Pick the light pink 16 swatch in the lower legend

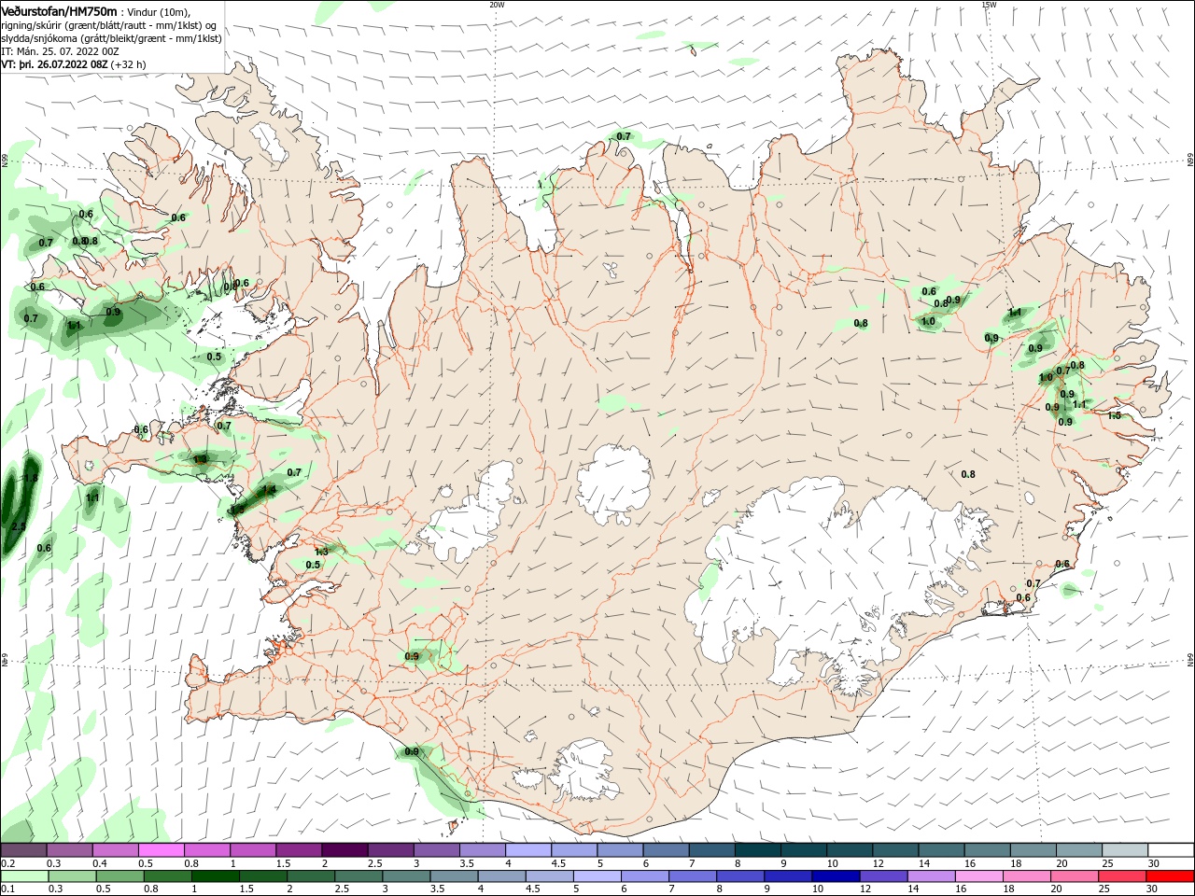(978, 876)
